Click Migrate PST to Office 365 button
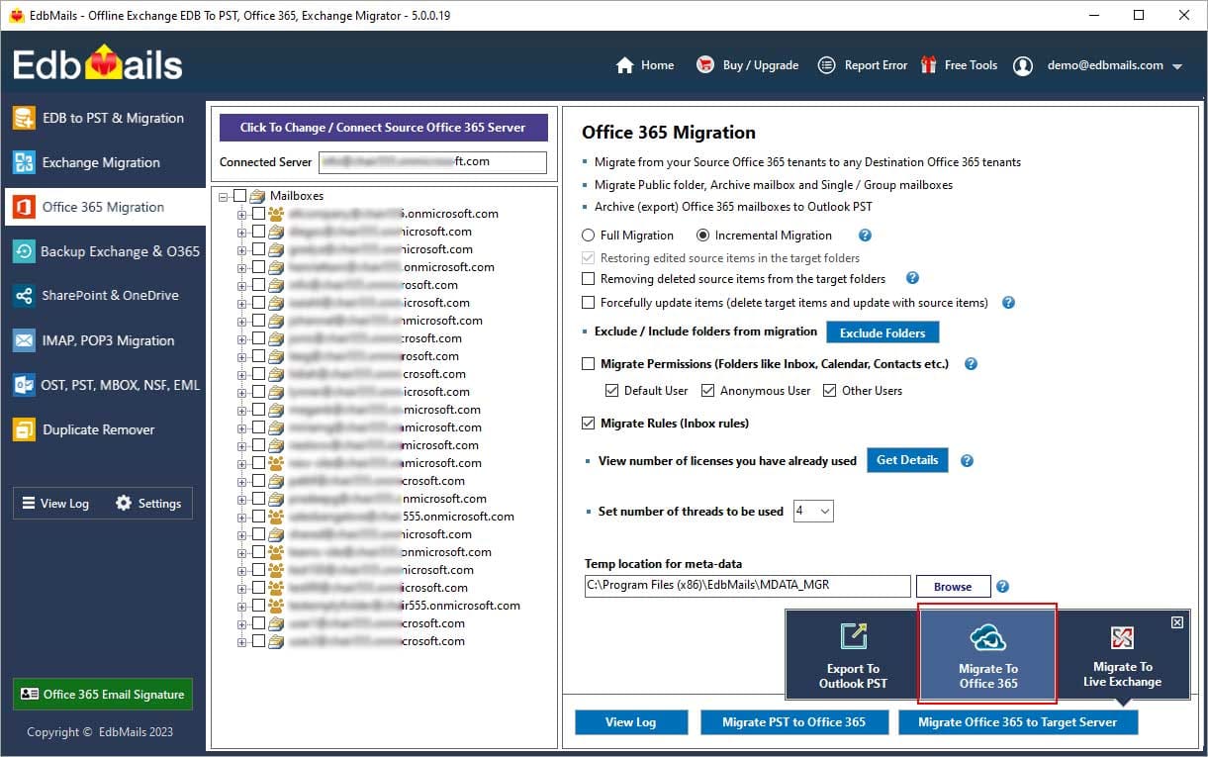The image size is (1208, 757). (793, 722)
